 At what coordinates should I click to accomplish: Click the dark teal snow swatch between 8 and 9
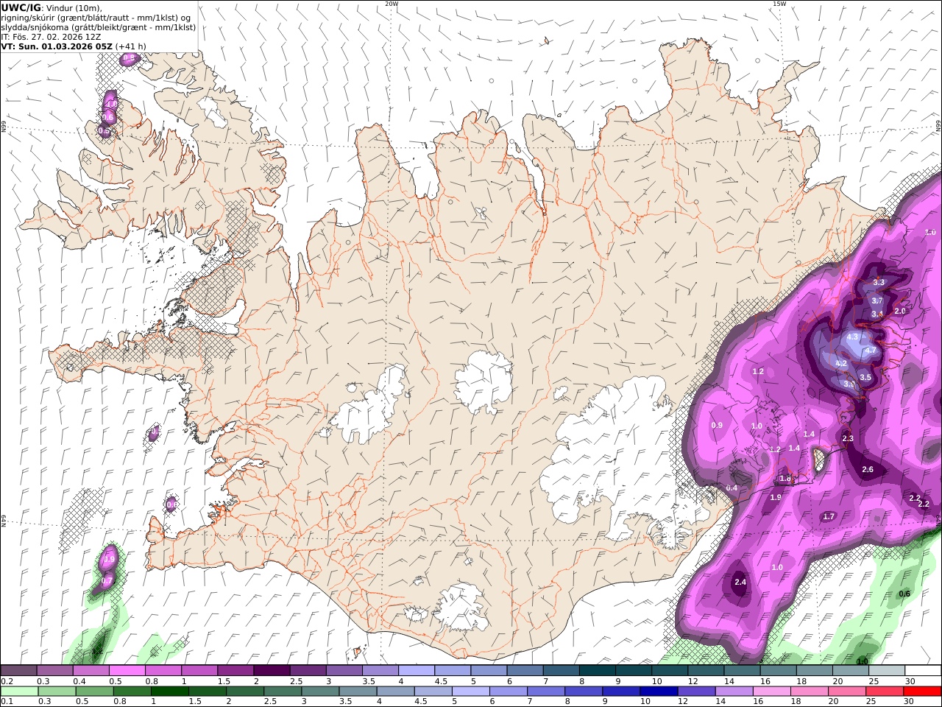[598, 671]
